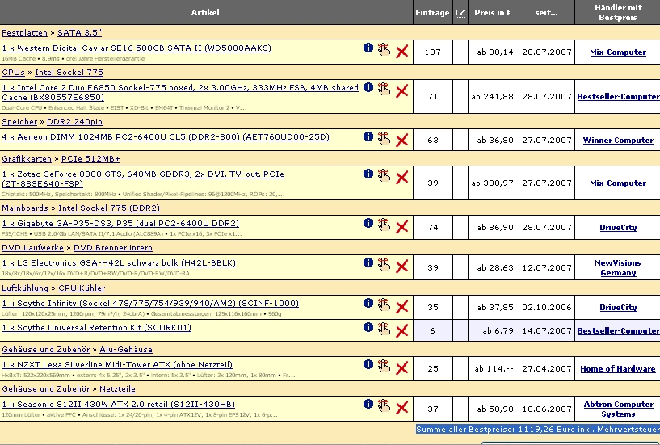Image resolution: width=660 pixels, height=445 pixels.
Task: Open info icon for Zotac GeForce 8800 row
Action: (x=368, y=174)
